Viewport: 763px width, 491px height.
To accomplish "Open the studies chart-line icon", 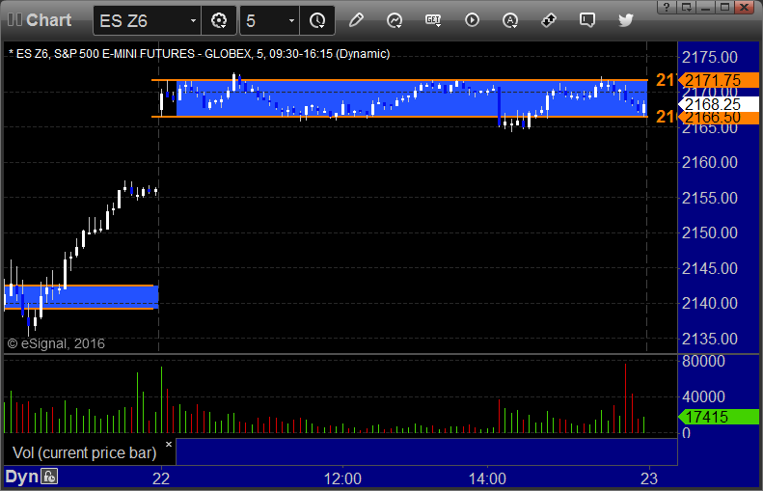I will [x=395, y=20].
